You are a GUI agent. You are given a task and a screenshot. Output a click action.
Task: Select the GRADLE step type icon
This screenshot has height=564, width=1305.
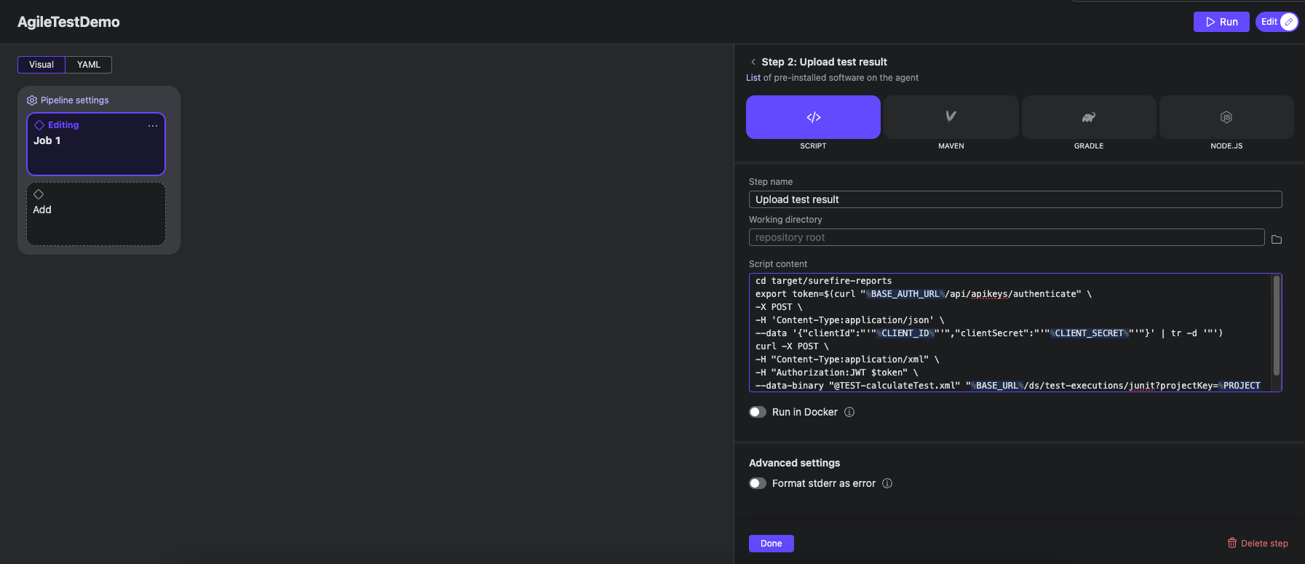click(1088, 117)
